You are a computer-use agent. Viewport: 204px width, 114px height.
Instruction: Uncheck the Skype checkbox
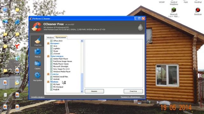[x=51, y=51]
